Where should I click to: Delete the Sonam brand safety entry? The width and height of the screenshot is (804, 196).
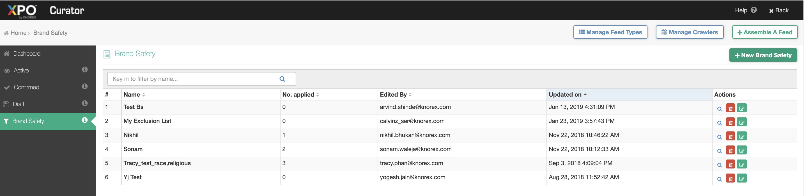[x=730, y=151]
